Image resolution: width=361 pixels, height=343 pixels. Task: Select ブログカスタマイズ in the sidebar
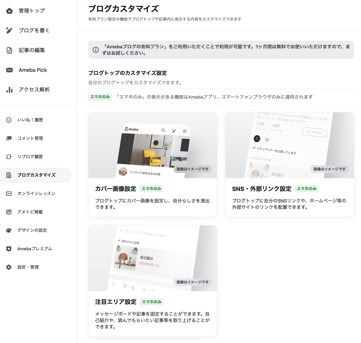[36, 175]
